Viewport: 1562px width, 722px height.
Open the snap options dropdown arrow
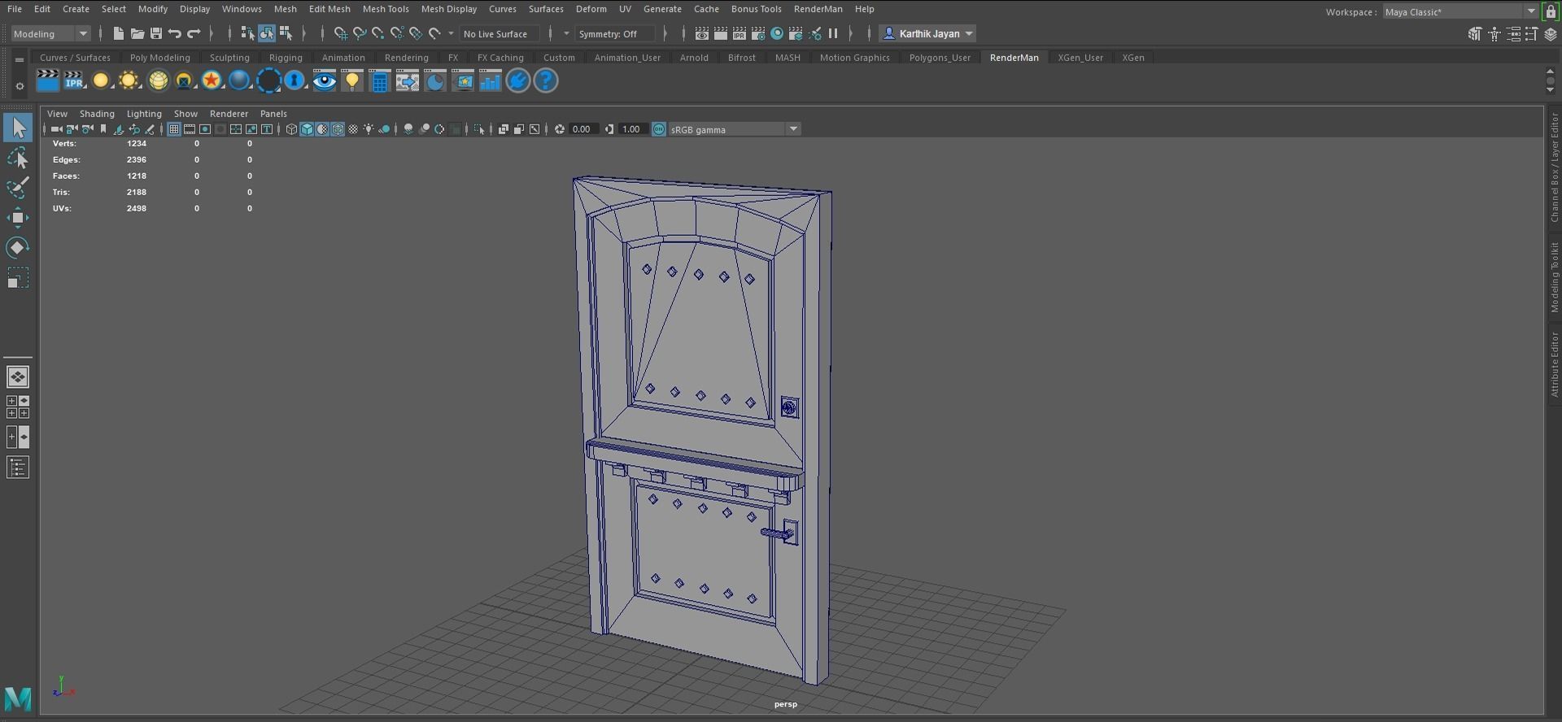click(x=451, y=33)
